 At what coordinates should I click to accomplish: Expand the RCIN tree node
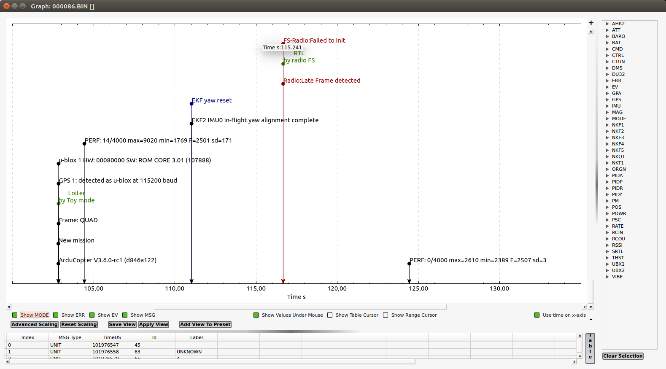point(607,232)
